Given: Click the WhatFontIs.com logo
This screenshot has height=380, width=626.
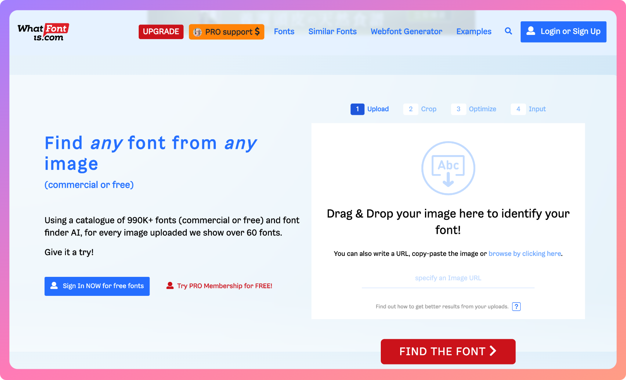Looking at the screenshot, I should [x=43, y=32].
